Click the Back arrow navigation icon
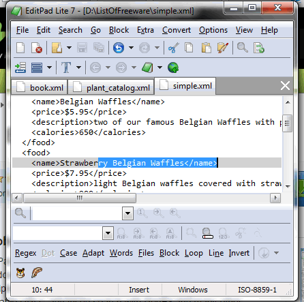Image resolution: width=304 pixels, height=302 pixels. (x=95, y=67)
